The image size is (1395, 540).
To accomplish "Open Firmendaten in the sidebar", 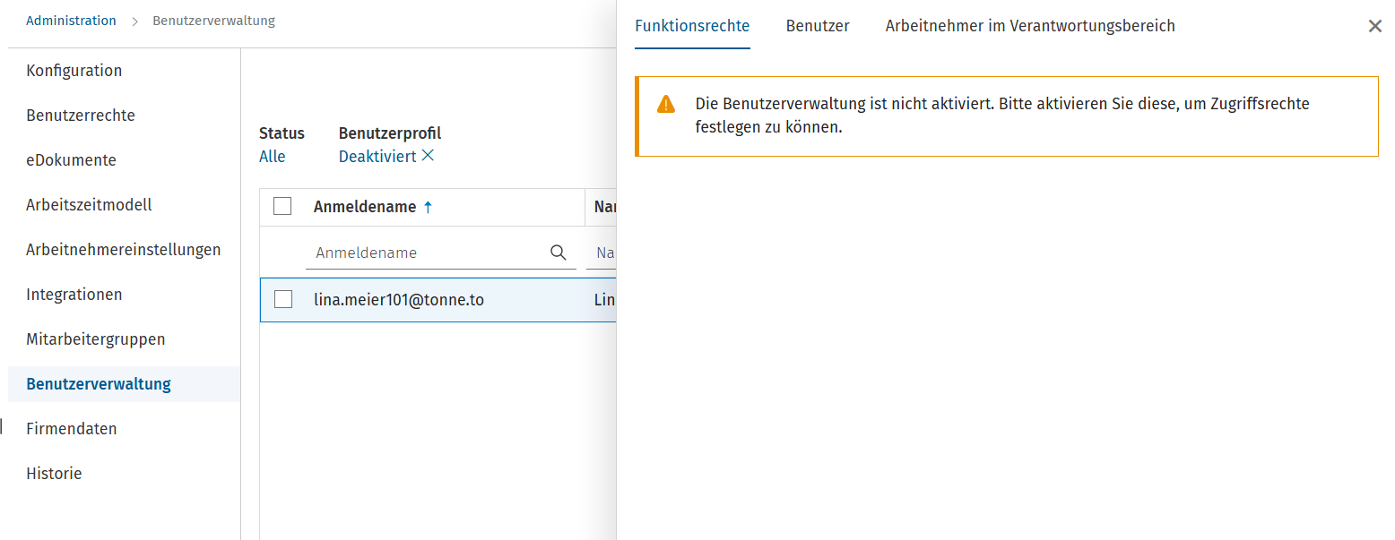I will click(72, 429).
